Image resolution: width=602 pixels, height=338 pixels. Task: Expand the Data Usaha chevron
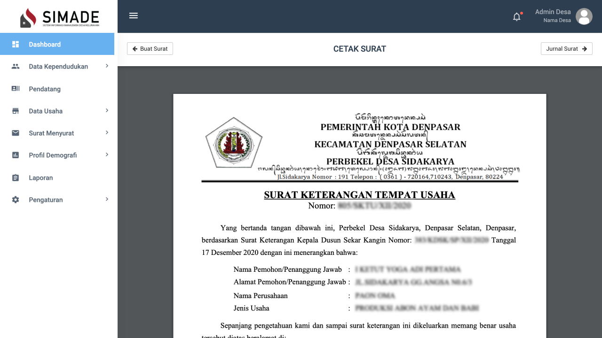[x=107, y=110]
